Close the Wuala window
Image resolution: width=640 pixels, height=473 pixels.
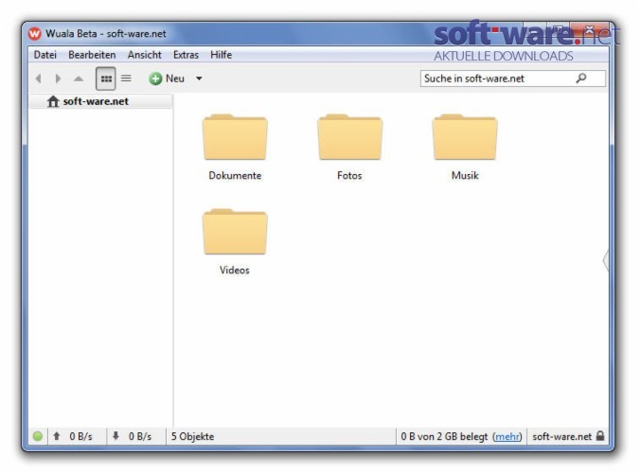point(590,29)
